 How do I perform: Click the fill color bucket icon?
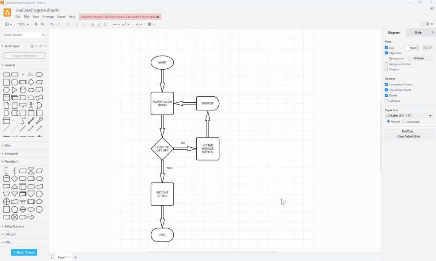(x=92, y=24)
